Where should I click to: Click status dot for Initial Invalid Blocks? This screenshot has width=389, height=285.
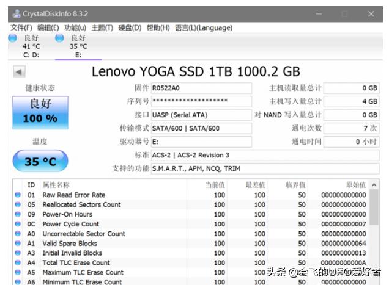click(x=18, y=253)
